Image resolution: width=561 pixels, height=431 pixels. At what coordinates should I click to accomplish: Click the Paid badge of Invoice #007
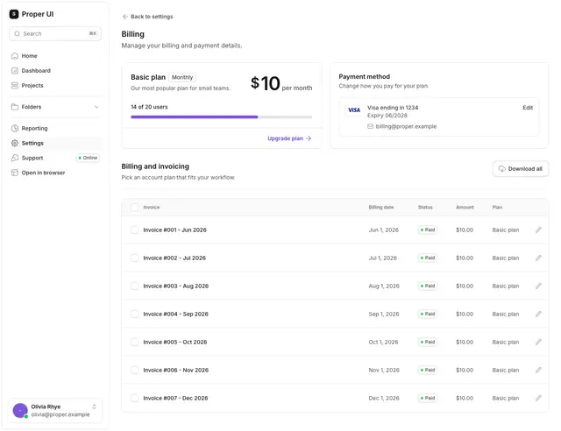click(428, 398)
